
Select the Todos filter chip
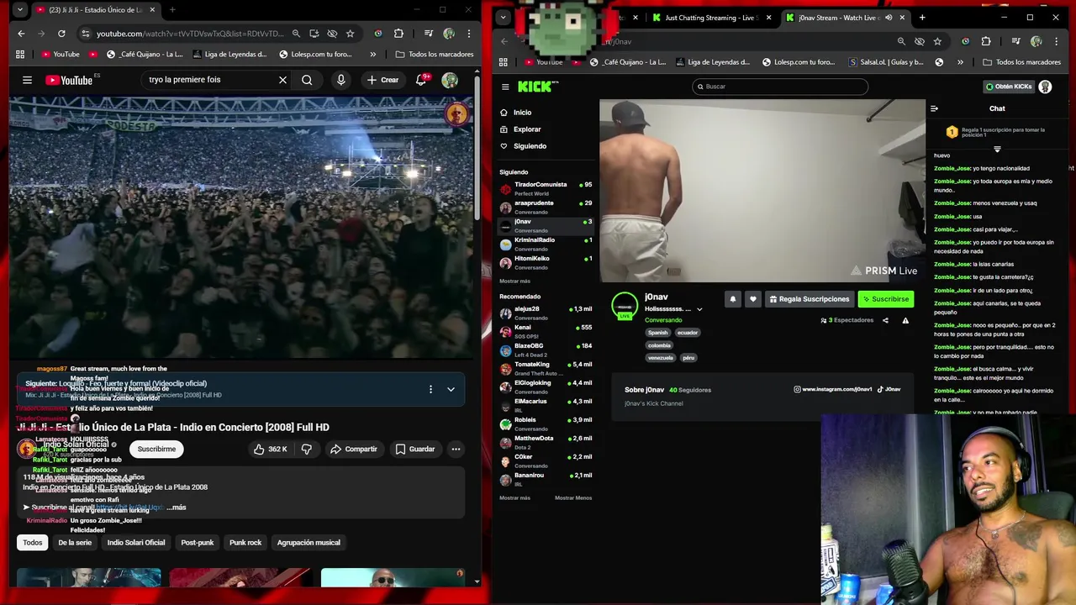32,542
